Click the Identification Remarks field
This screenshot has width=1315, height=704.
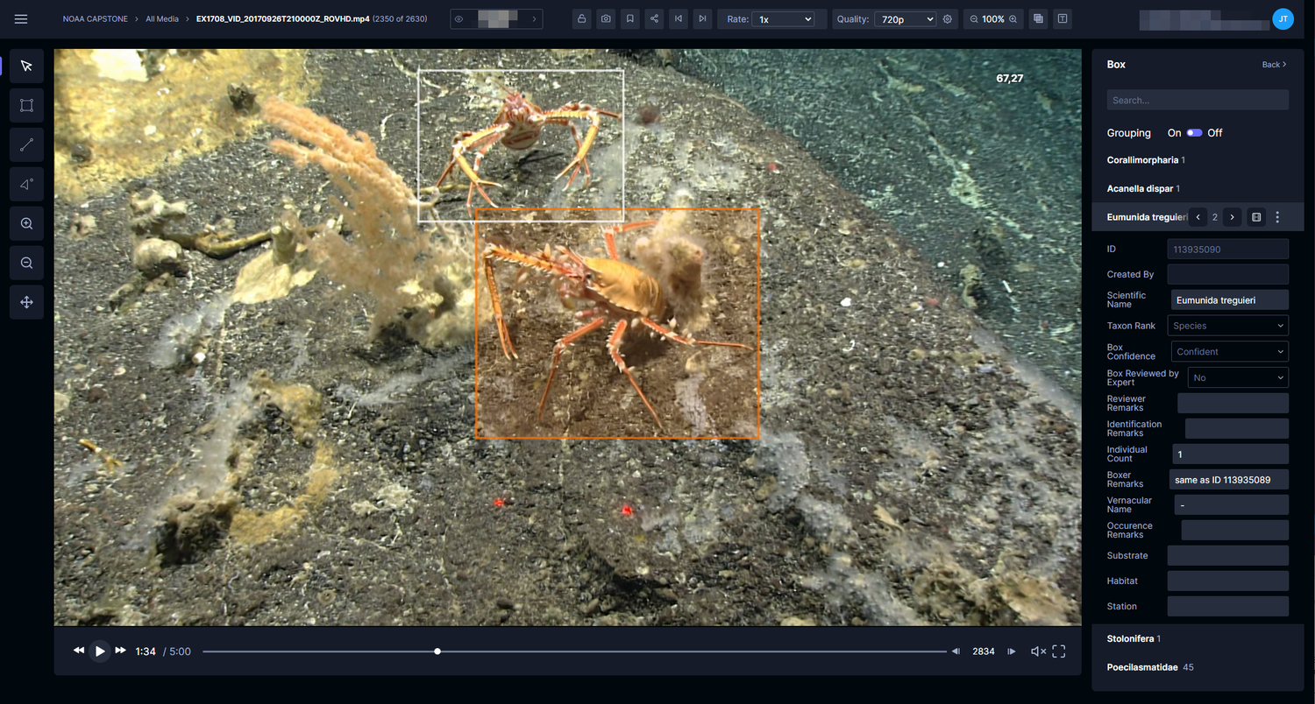tap(1237, 428)
